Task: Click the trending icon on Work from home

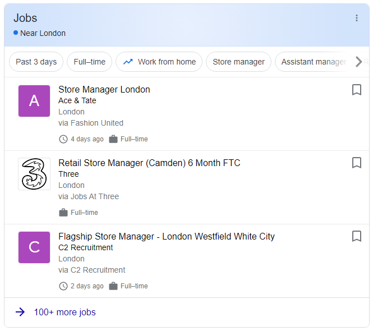Action: point(128,62)
